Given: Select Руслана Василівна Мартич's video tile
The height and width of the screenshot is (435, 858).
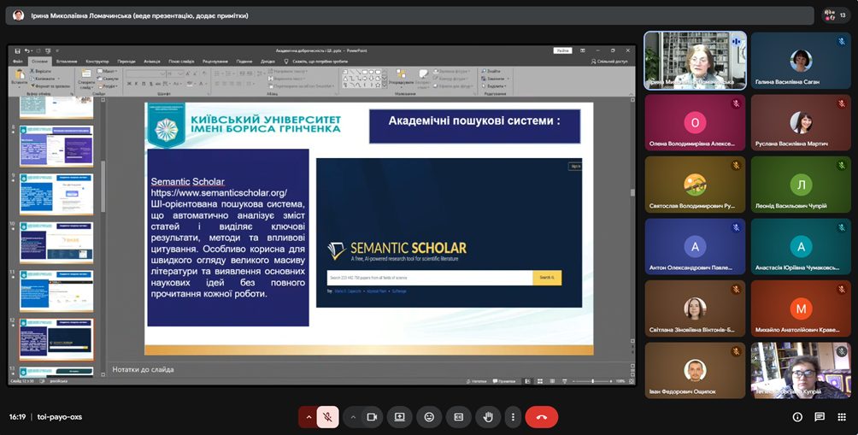Looking at the screenshot, I should [801, 122].
